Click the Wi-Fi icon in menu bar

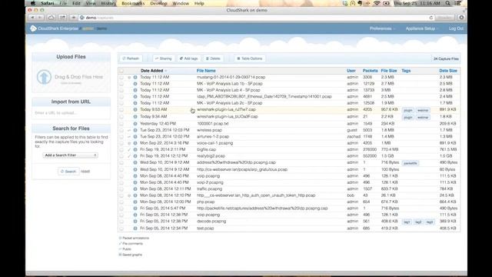point(377,3)
